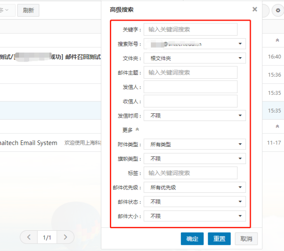Image resolution: width=284 pixels, height=251 pixels.
Task: Click the 重置 button
Action: pos(219,239)
